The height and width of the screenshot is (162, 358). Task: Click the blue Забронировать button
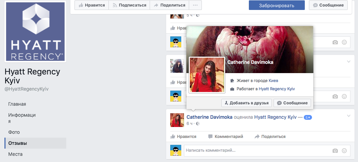click(276, 5)
